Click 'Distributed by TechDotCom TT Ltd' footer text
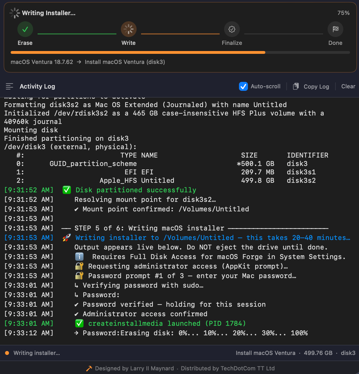 pos(228,368)
